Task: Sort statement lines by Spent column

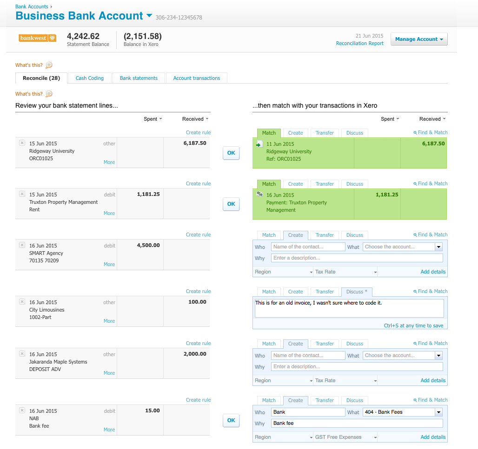Action: click(x=153, y=119)
